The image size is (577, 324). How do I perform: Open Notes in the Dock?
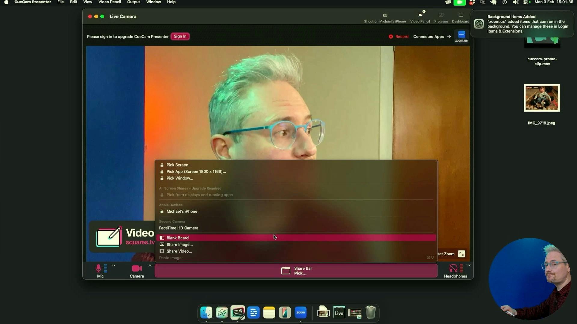[x=269, y=313]
